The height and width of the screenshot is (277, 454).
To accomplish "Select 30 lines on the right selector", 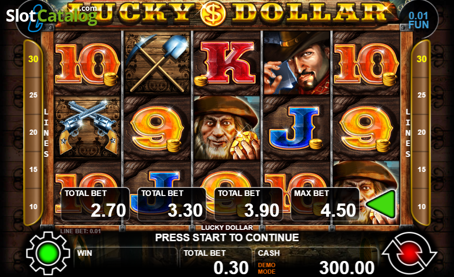I will coord(421,59).
